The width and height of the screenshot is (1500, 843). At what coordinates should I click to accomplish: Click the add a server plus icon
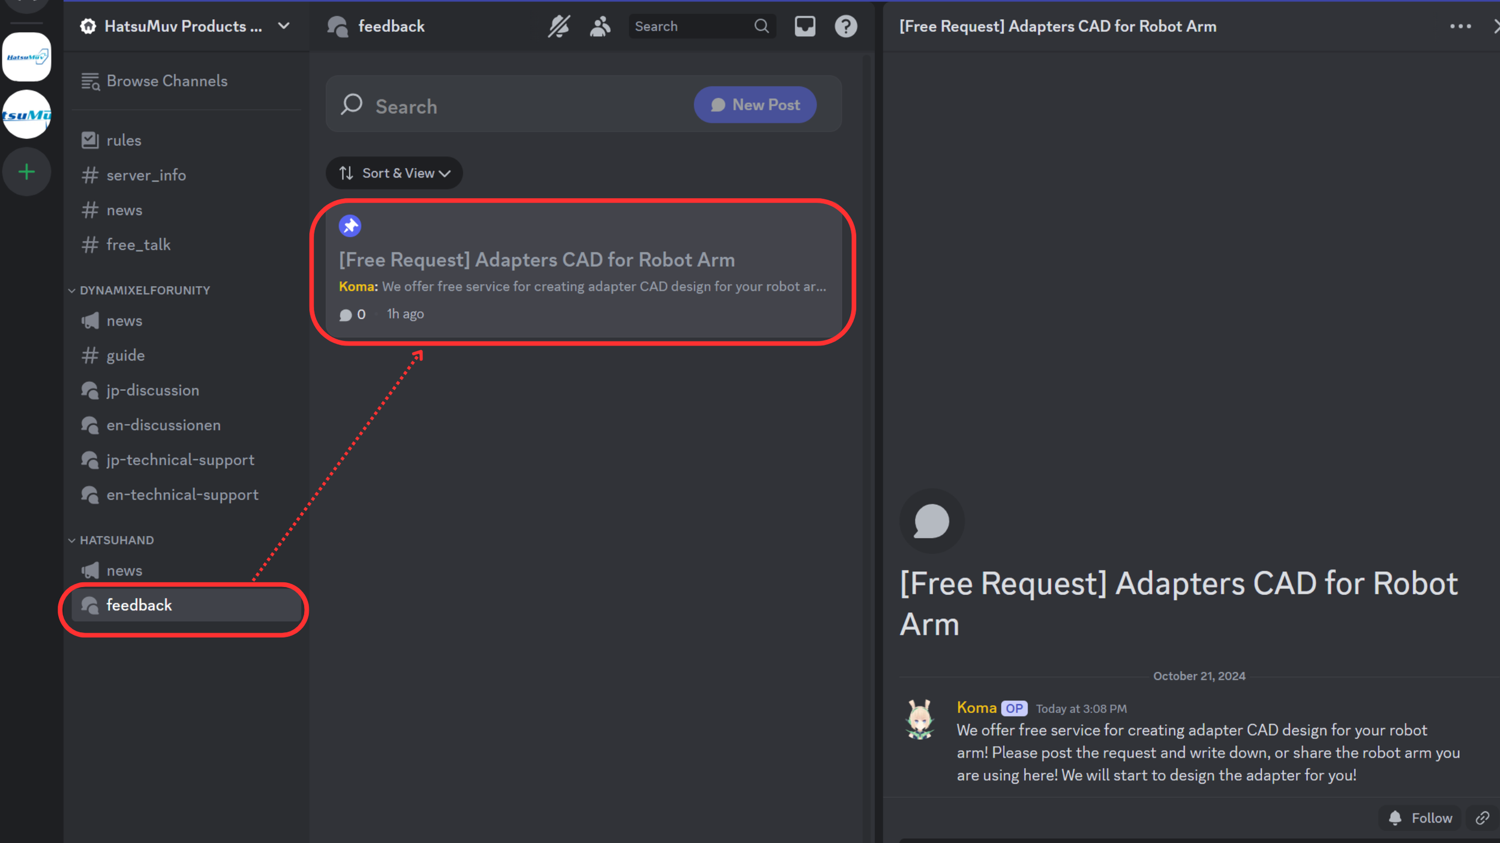(26, 172)
